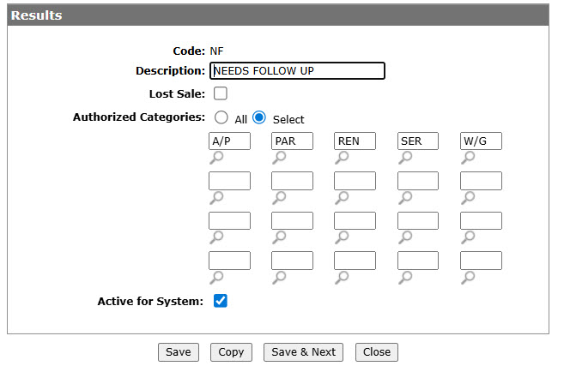Screen dimensions: 564x366
Task: Open the lookup icon beneath SER field
Action: (x=405, y=158)
